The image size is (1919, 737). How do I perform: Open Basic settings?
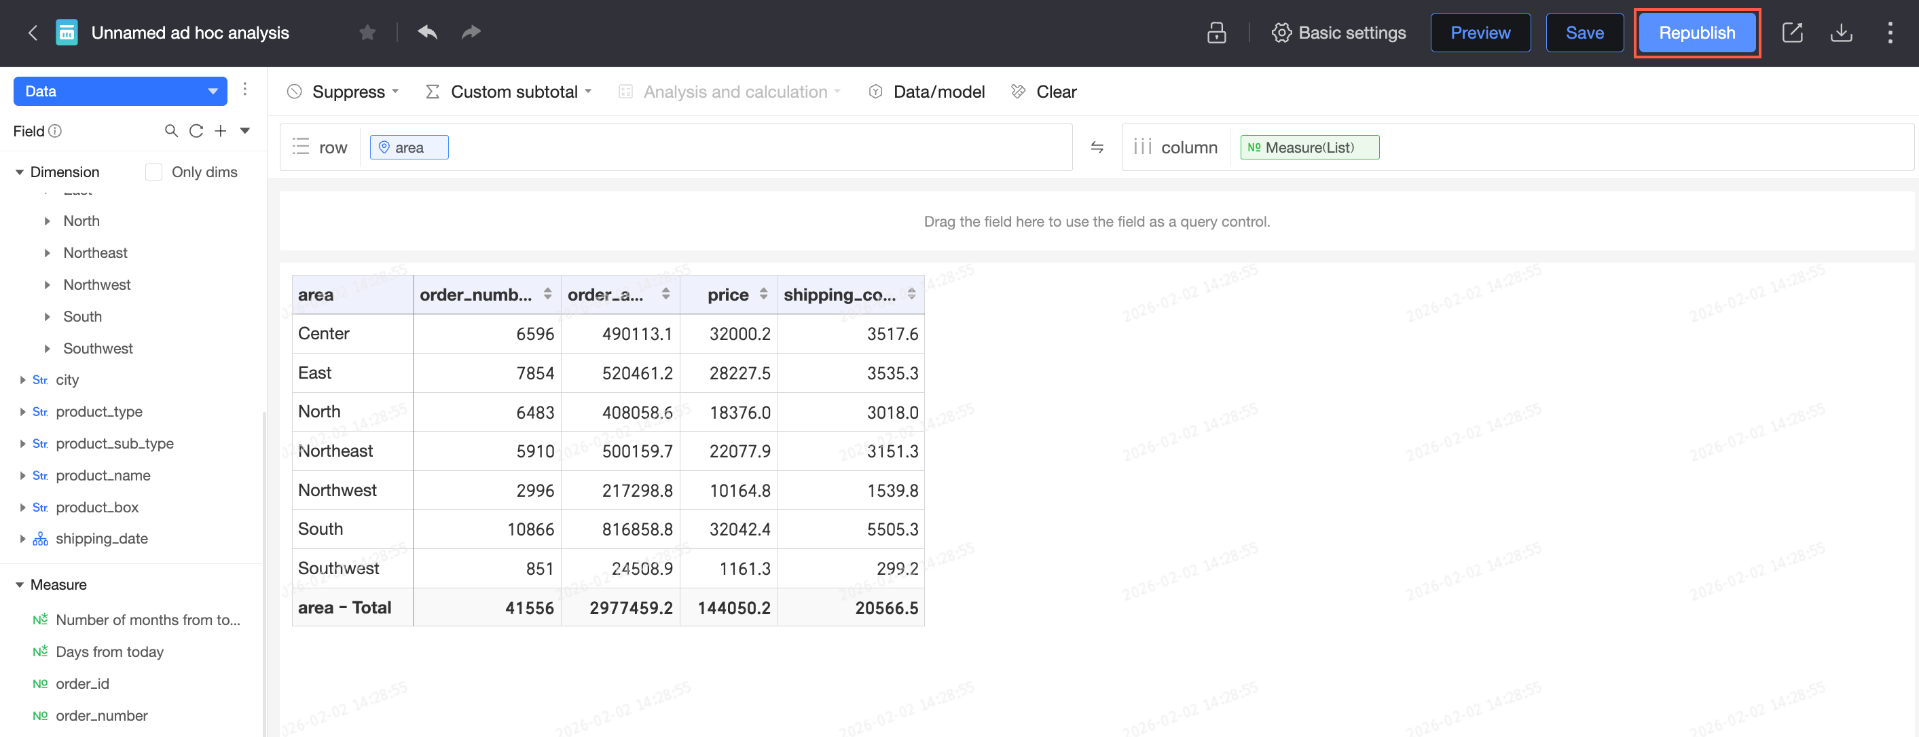pyautogui.click(x=1338, y=33)
